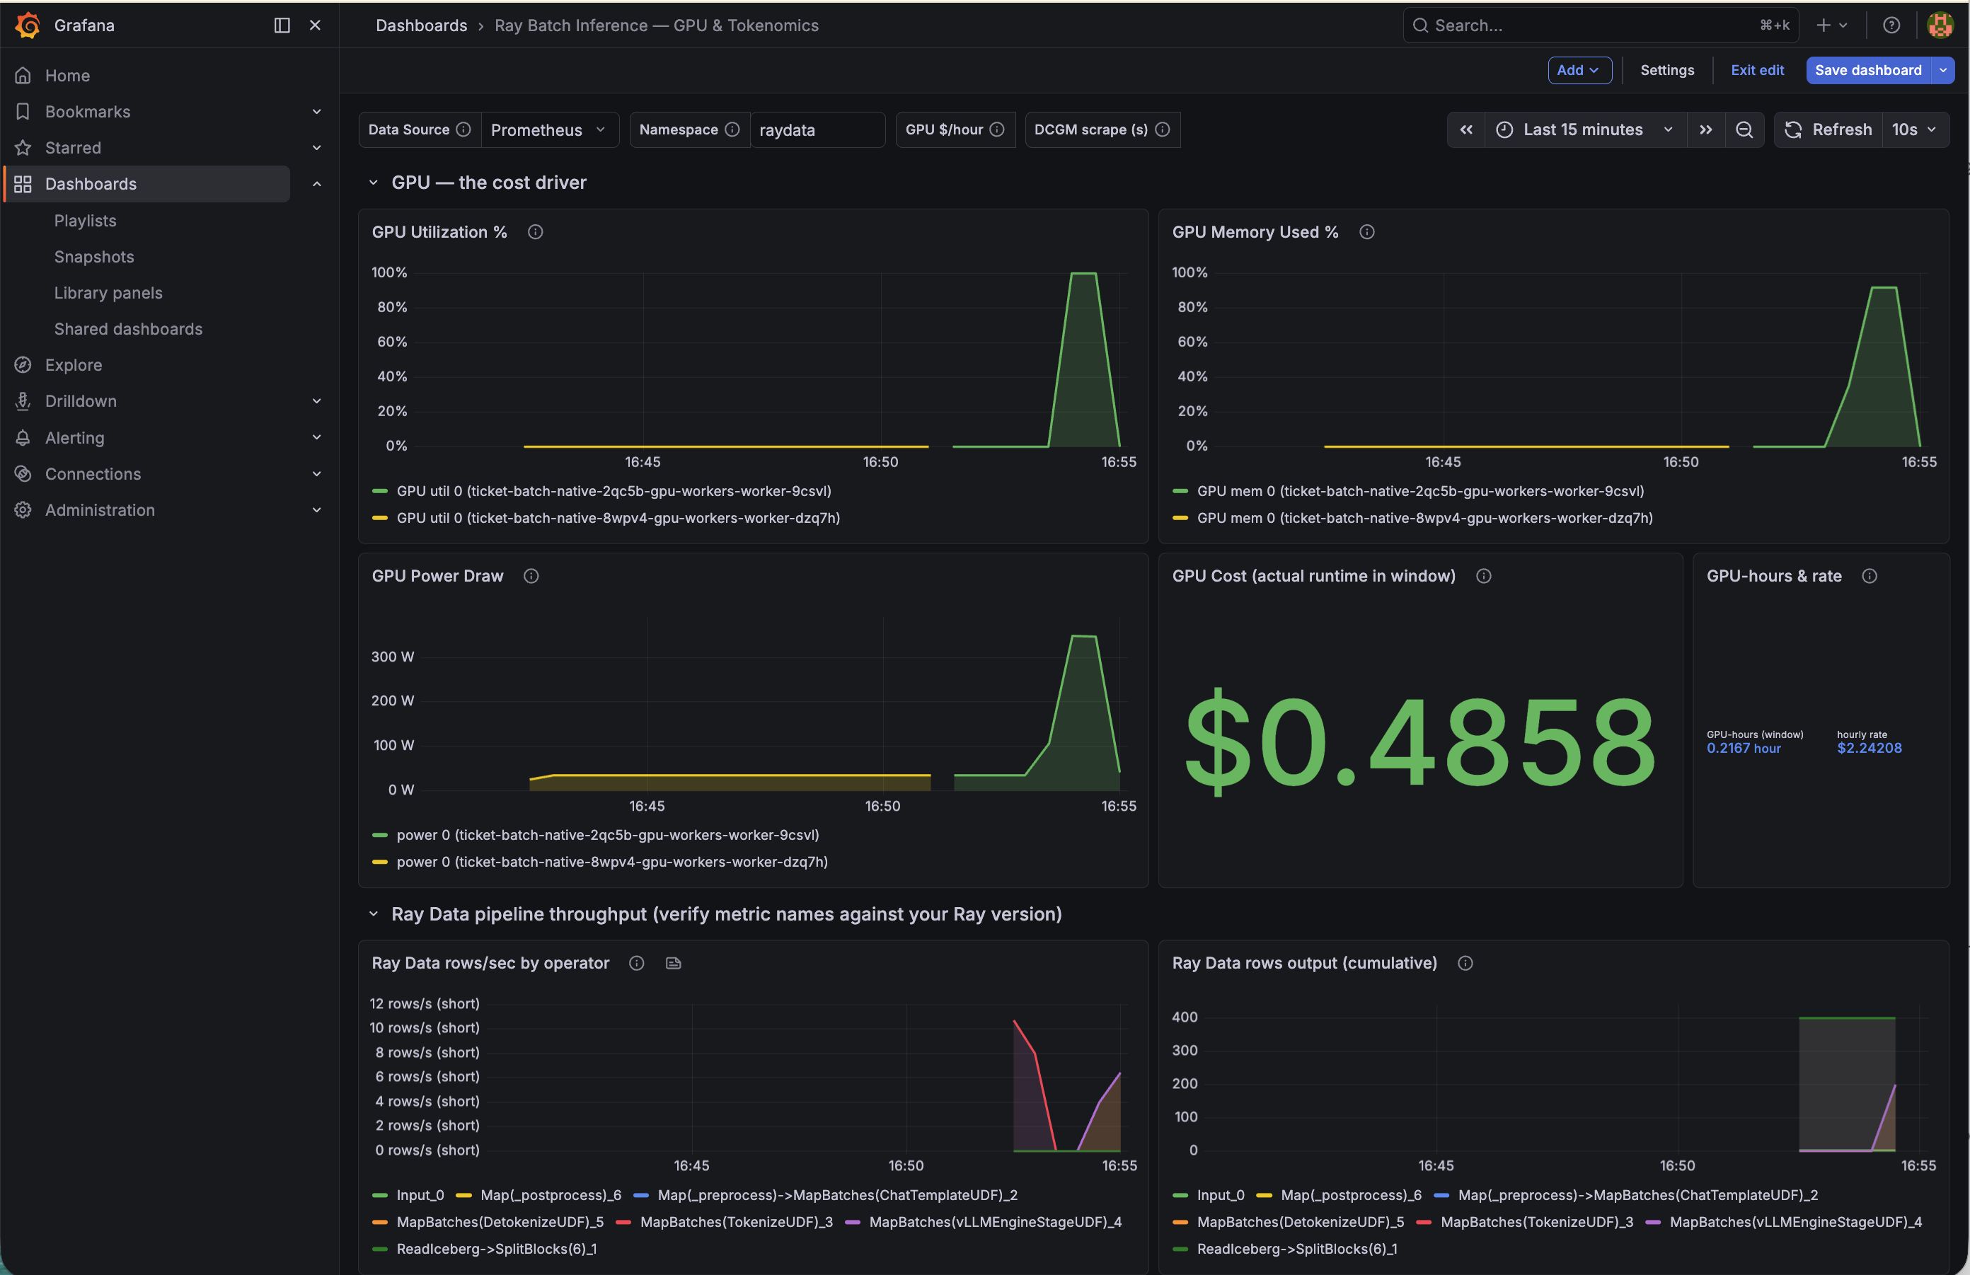
Task: Click Exit edit
Action: (x=1757, y=70)
